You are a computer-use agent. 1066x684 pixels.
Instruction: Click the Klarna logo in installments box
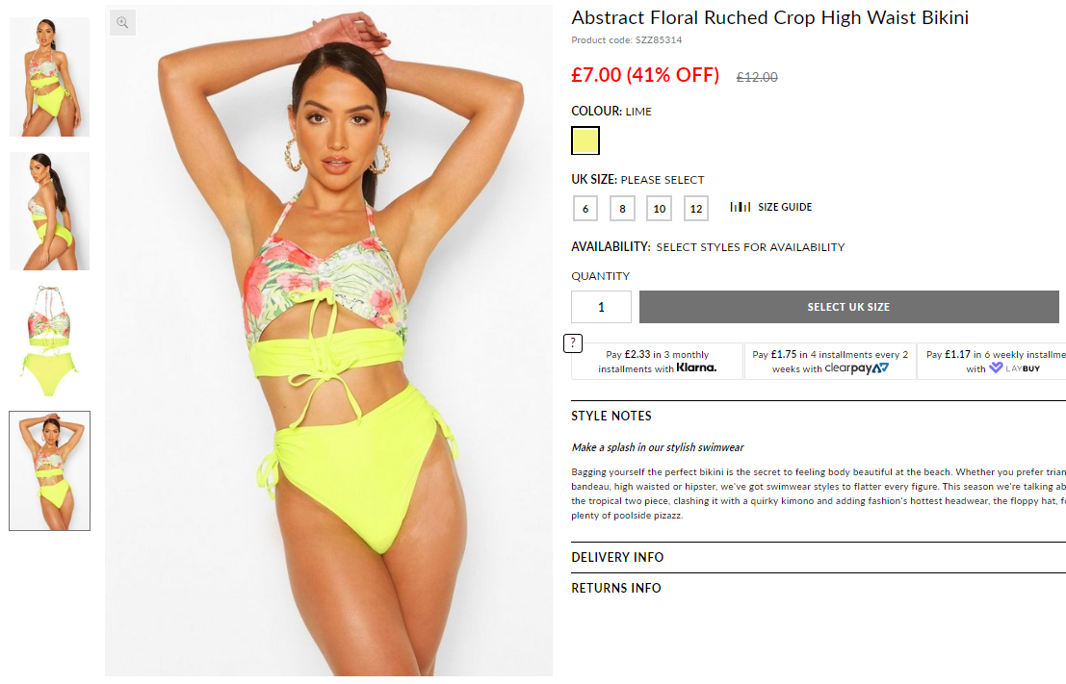point(696,367)
